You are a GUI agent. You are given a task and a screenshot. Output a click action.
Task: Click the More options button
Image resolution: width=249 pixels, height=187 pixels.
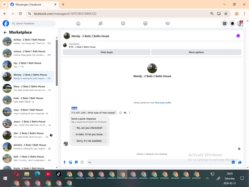[196, 52]
